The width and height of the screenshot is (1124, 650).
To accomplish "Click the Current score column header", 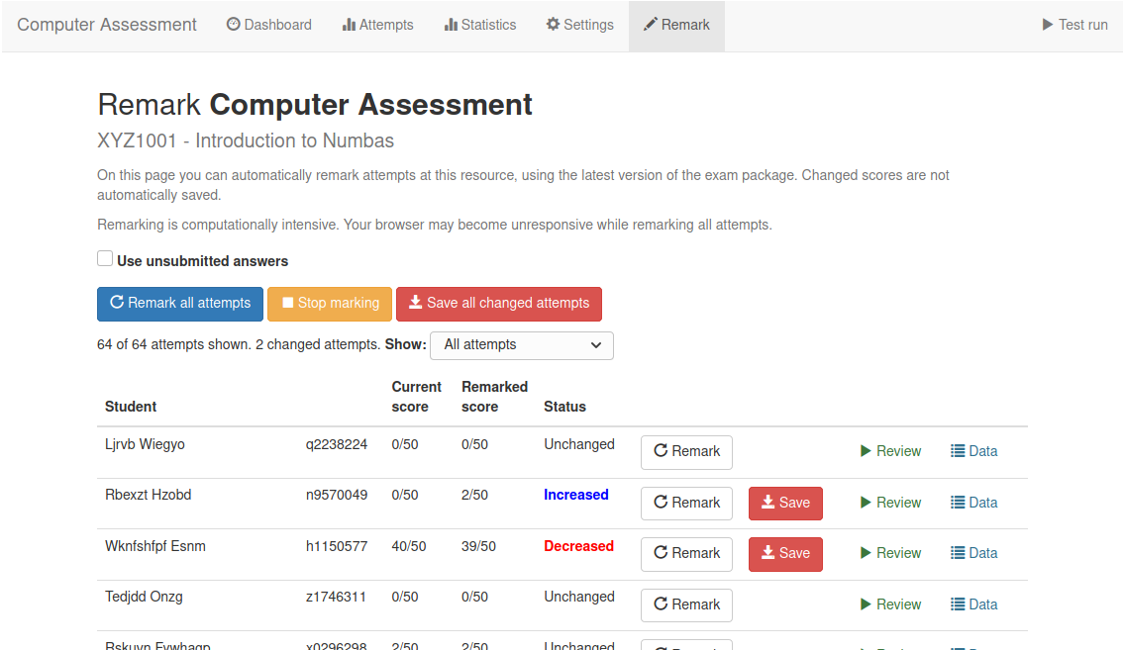I will [417, 398].
